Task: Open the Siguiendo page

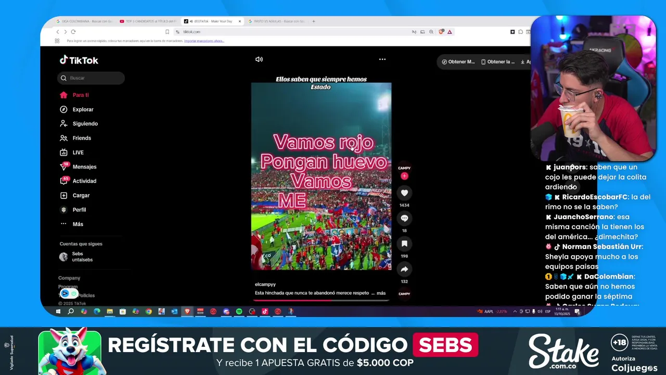Action: point(79,124)
